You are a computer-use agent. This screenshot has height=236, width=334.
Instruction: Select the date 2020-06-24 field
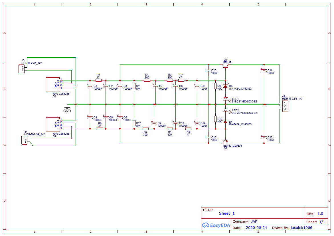point(256,228)
